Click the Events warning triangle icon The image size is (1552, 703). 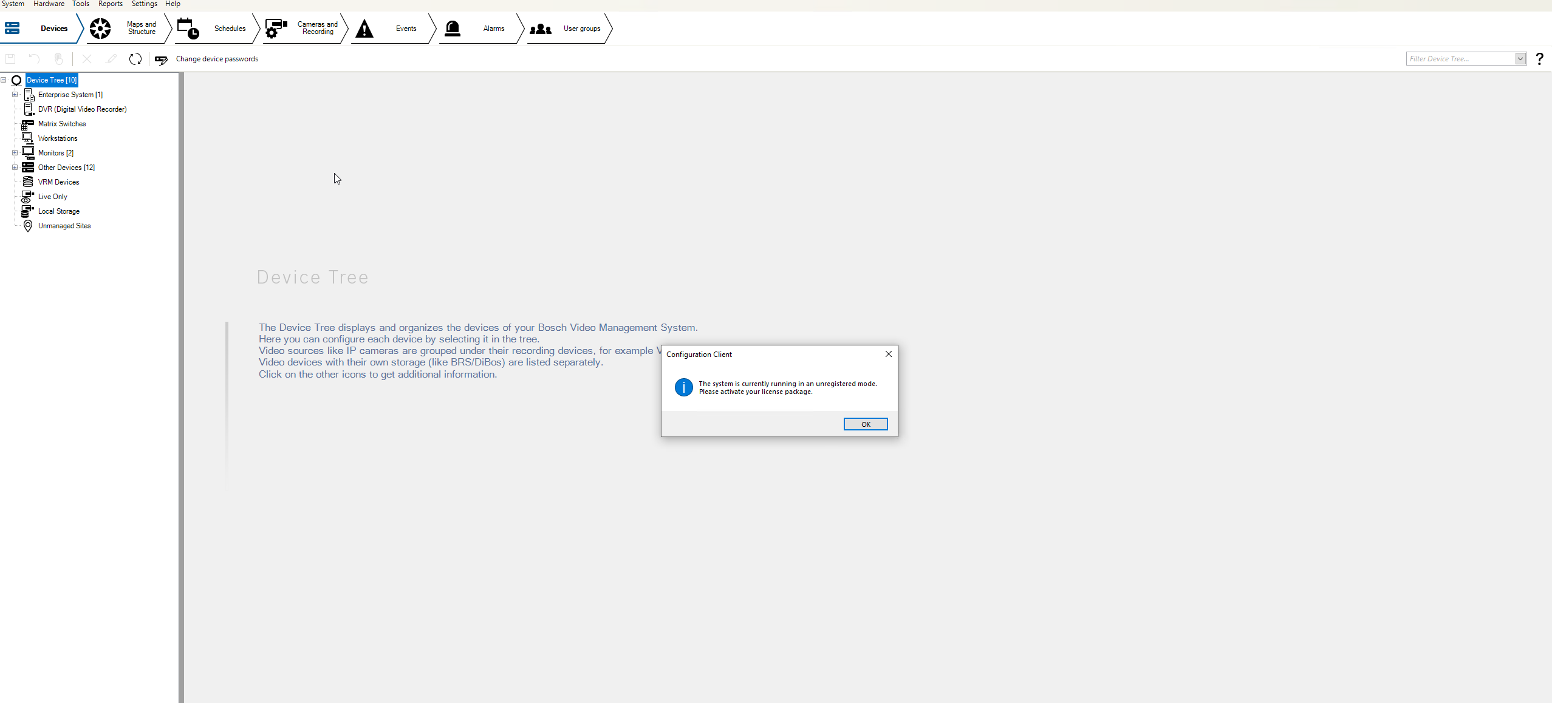[x=364, y=29]
